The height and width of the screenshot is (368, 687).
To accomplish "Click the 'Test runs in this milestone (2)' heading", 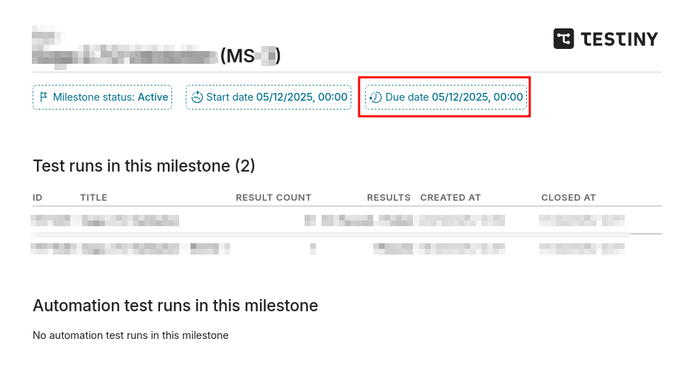I will coord(144,166).
